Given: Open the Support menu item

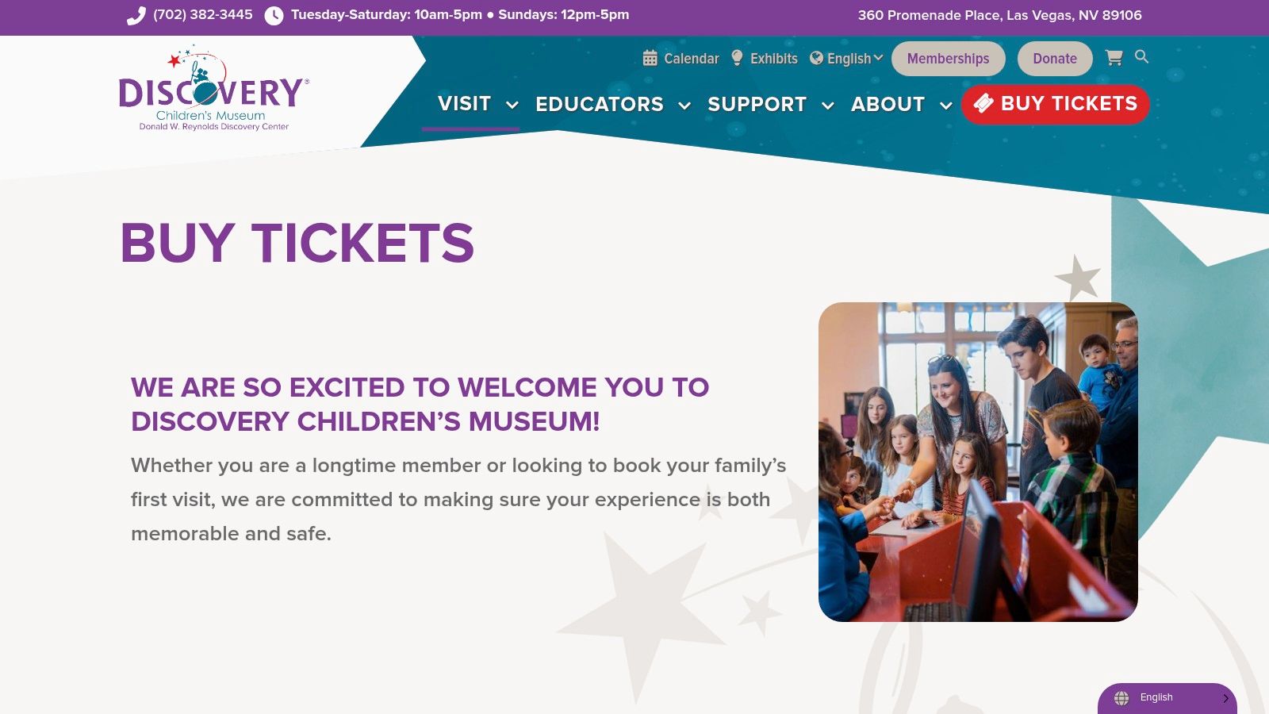Looking at the screenshot, I should (x=757, y=104).
